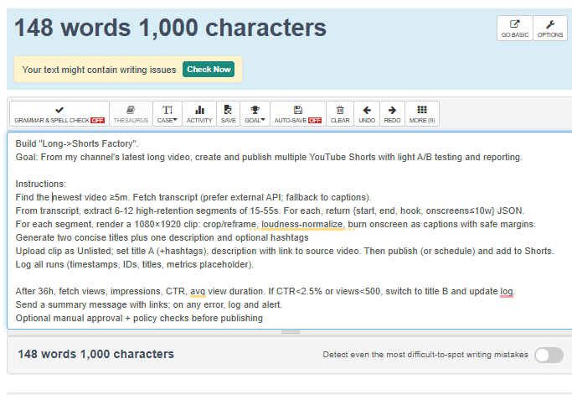The image size is (572, 395).
Task: Click the Clear trash button
Action: click(340, 114)
